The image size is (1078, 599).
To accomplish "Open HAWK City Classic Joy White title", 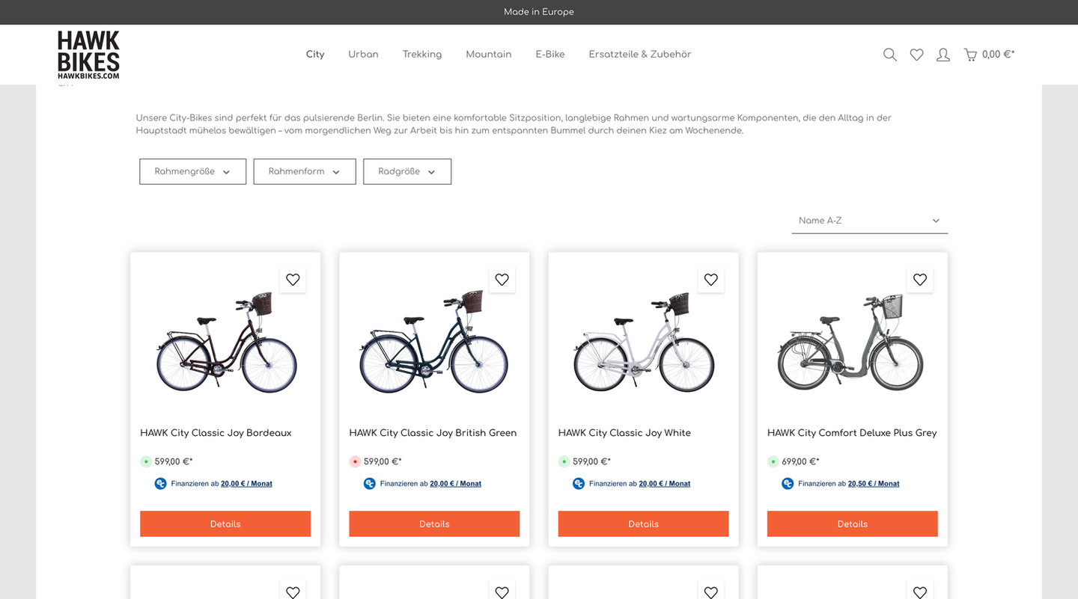I will pos(624,433).
